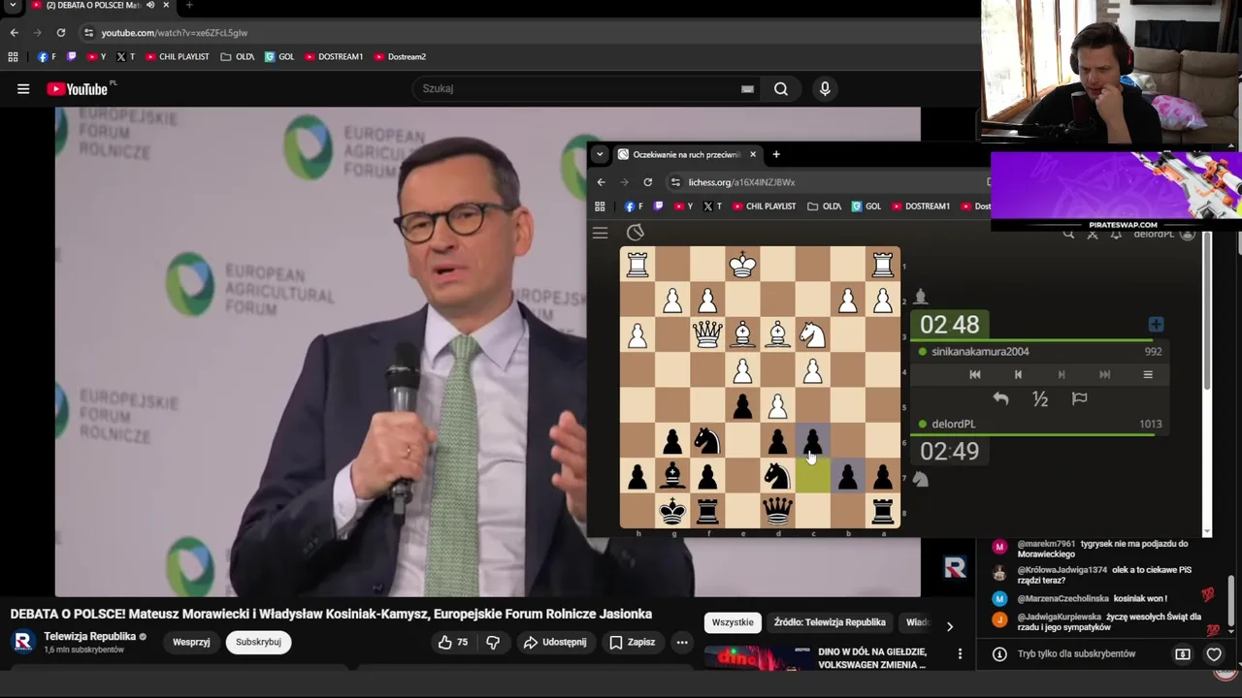Open site information icon in lichess address bar
The image size is (1242, 698).
pos(675,182)
